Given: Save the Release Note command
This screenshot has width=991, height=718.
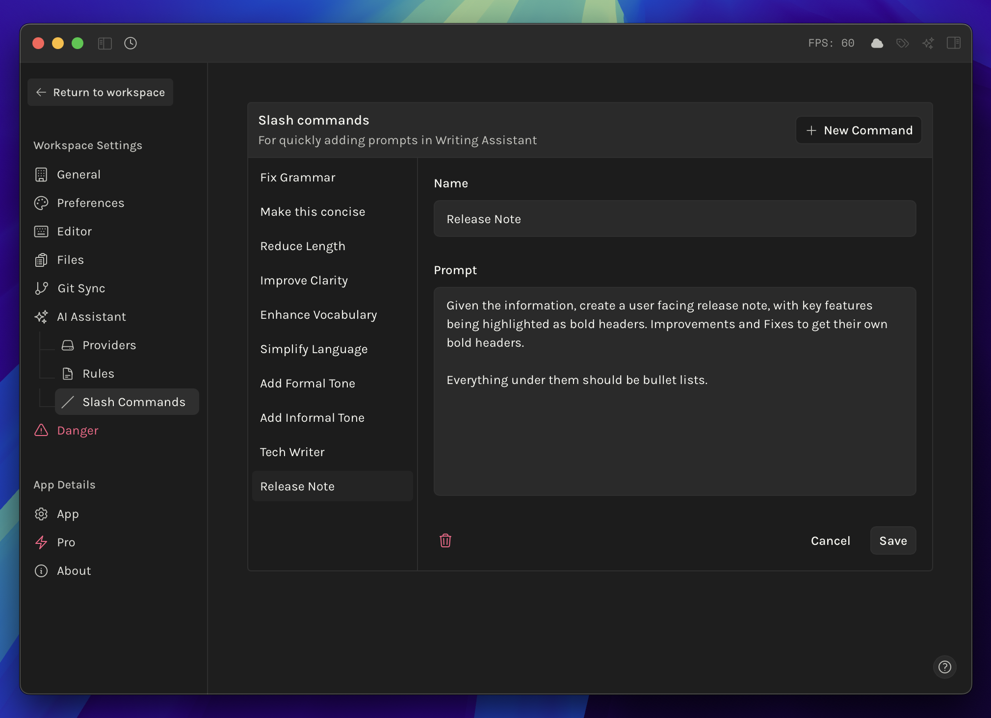Looking at the screenshot, I should (x=893, y=540).
